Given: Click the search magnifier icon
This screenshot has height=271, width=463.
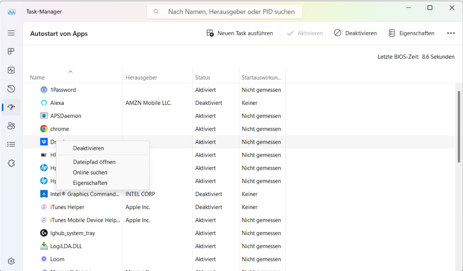Looking at the screenshot, I should (x=156, y=11).
